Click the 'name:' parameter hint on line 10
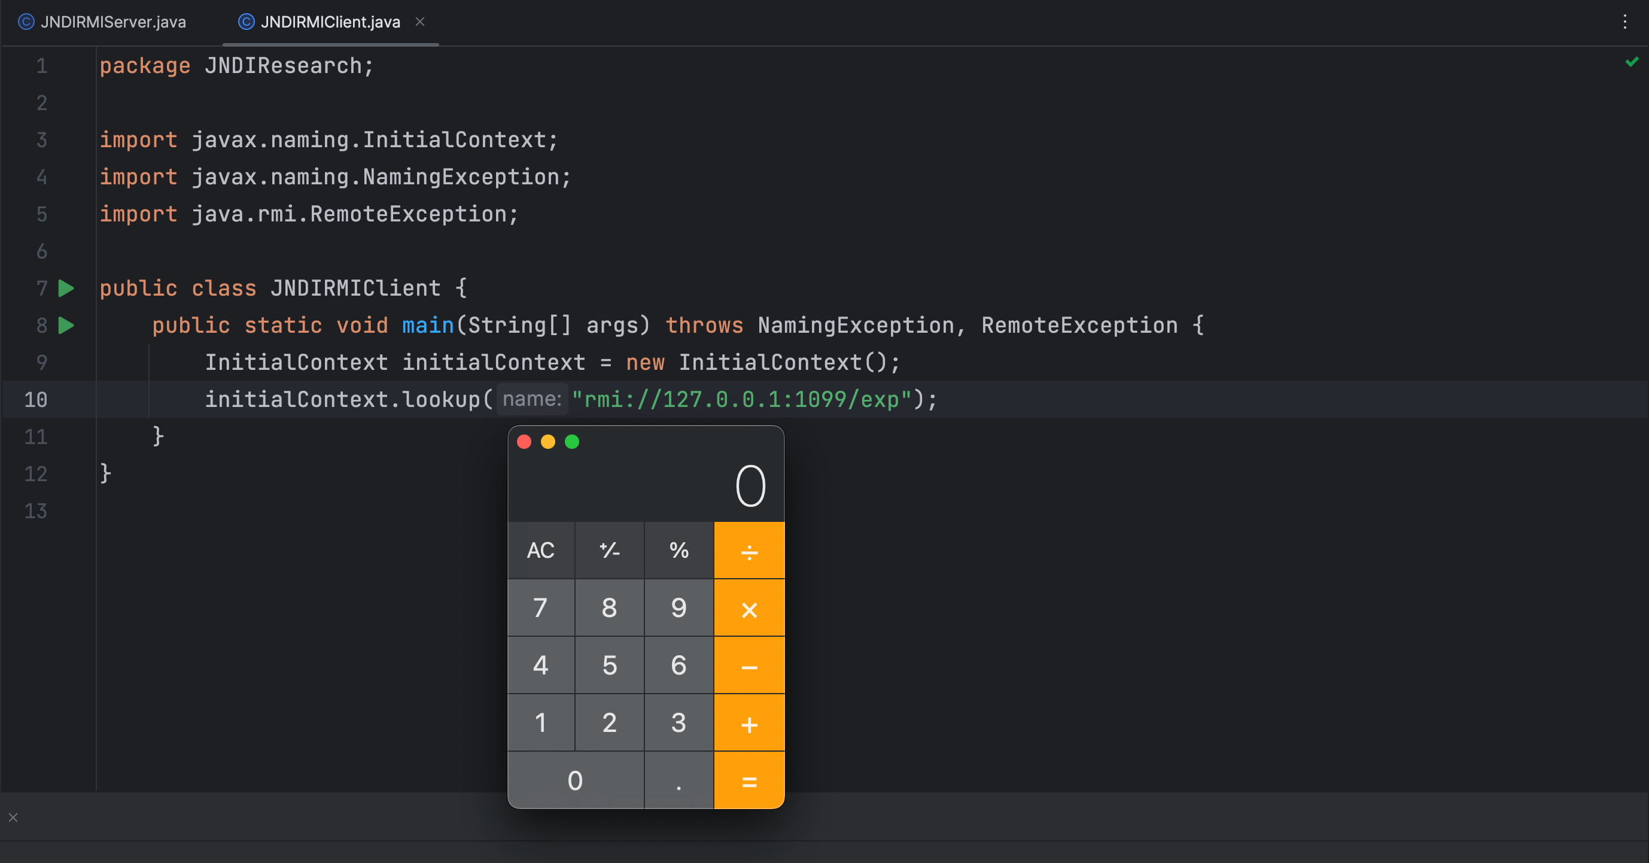 (x=532, y=400)
